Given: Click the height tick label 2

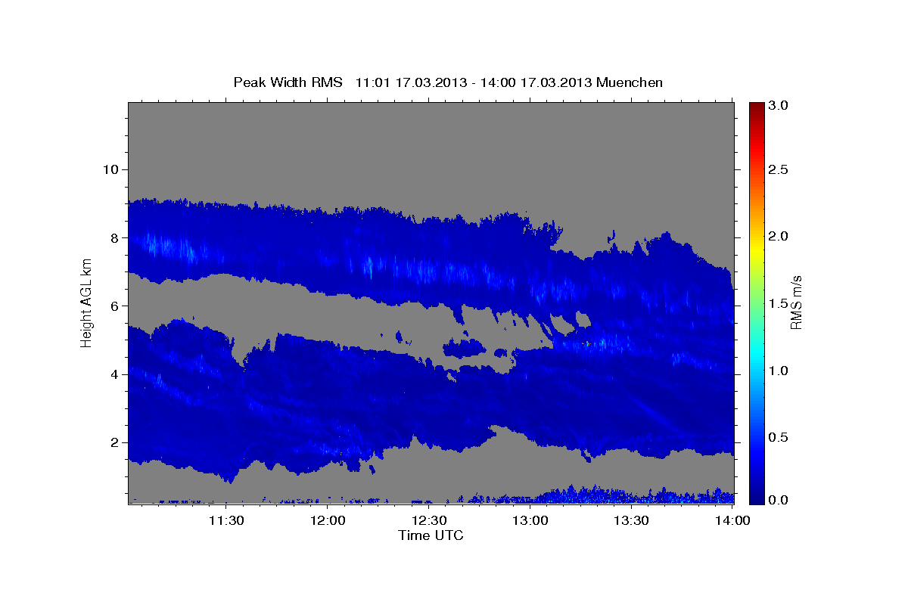Looking at the screenshot, I should point(113,442).
